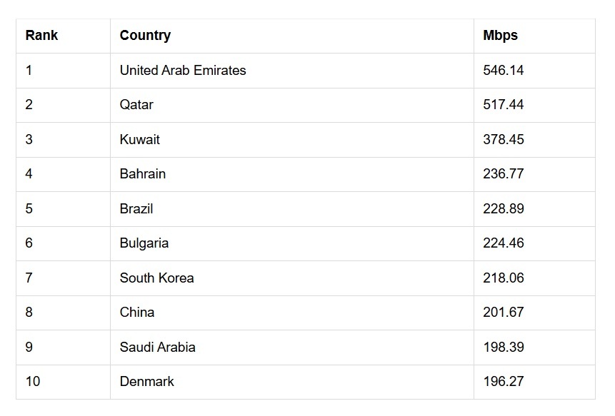This screenshot has width=615, height=416.
Task: Select the 196.27 speed value
Action: tap(503, 381)
